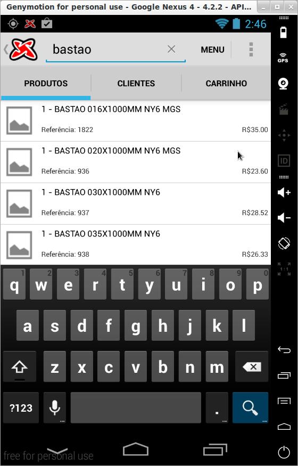Viewport: 298px width, 466px height.
Task: Open Genymotion GPS widget
Action: pyautogui.click(x=283, y=58)
